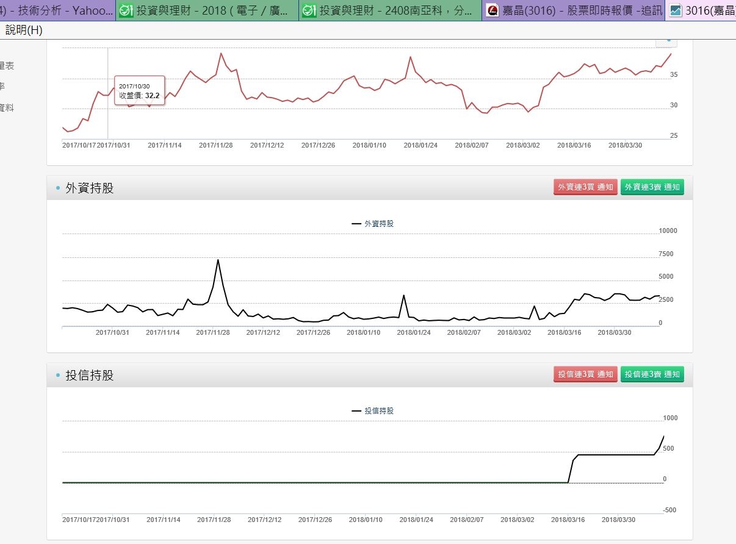
Task: Click the green 外資連3賣 通知 button
Action: pyautogui.click(x=652, y=187)
